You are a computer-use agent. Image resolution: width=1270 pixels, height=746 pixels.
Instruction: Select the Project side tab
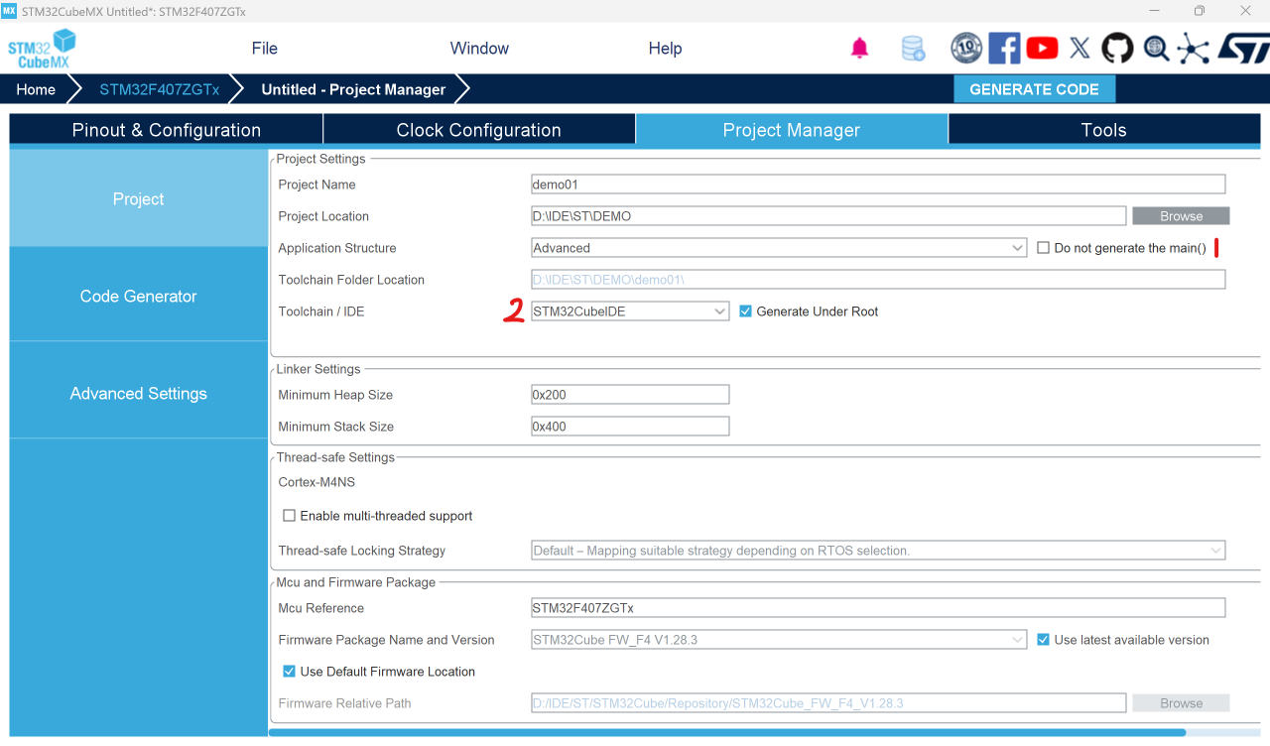pos(139,198)
